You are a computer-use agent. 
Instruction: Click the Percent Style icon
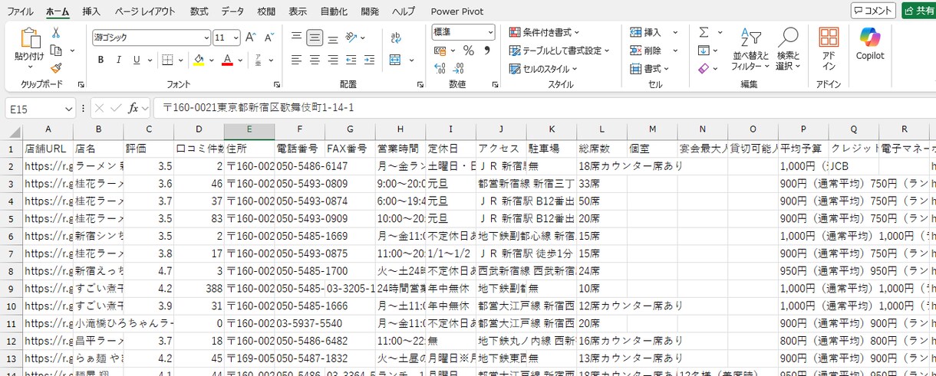coord(468,51)
